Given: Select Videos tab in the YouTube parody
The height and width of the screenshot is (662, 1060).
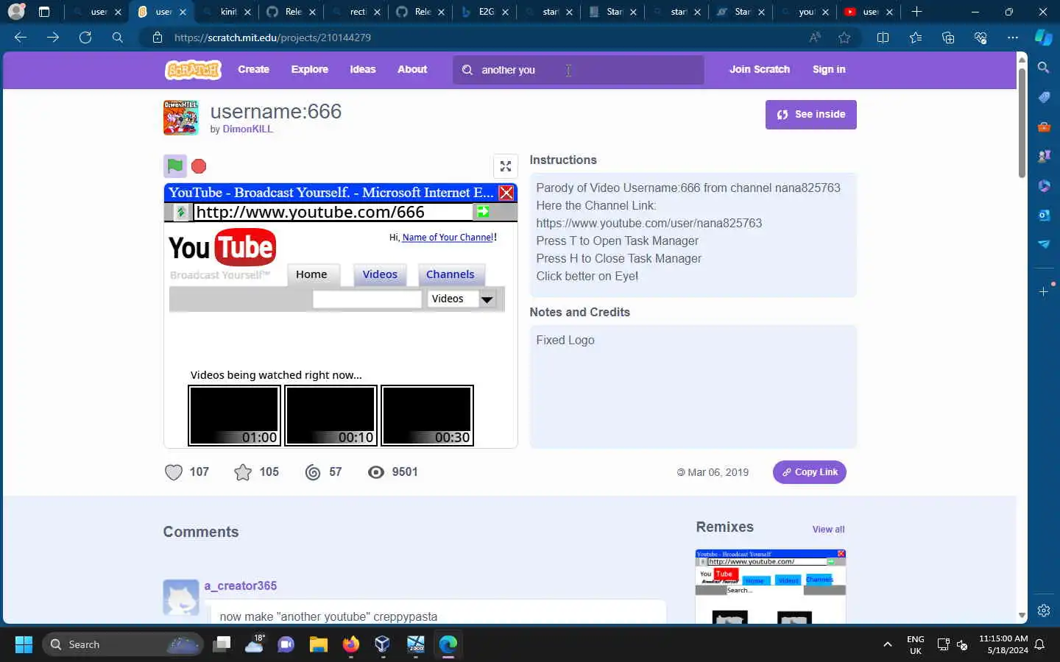Looking at the screenshot, I should click(x=380, y=274).
